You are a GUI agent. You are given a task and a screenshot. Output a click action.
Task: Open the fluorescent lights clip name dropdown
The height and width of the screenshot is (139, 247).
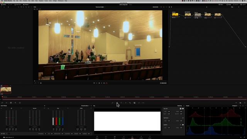[x=100, y=7]
